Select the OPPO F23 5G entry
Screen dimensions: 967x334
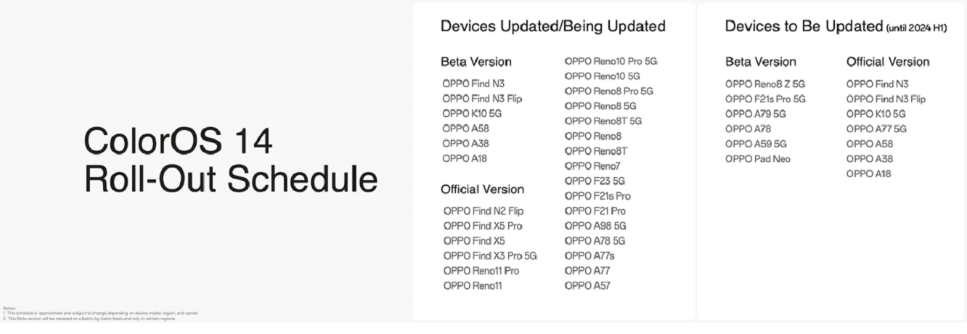point(594,181)
